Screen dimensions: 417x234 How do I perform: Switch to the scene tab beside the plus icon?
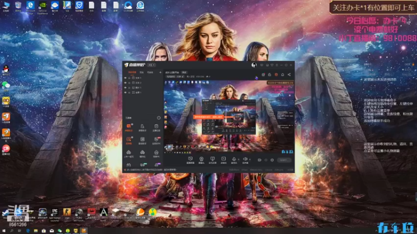150,72
